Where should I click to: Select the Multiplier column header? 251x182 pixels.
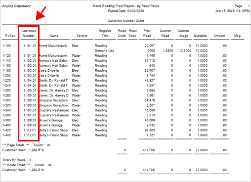pos(201,36)
